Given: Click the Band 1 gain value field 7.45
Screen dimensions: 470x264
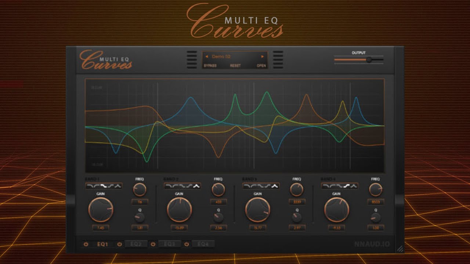Looking at the screenshot, I should (101, 228).
